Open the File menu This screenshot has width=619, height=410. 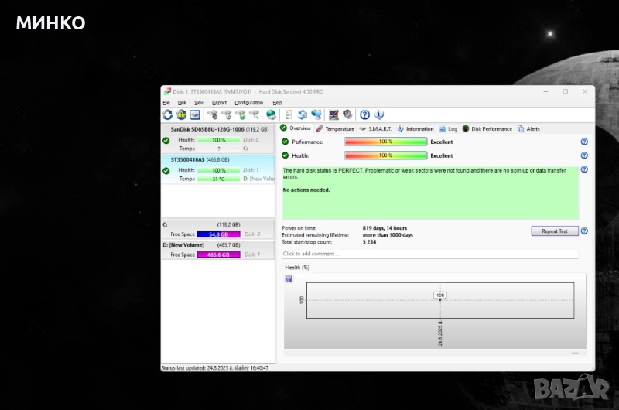[x=166, y=102]
